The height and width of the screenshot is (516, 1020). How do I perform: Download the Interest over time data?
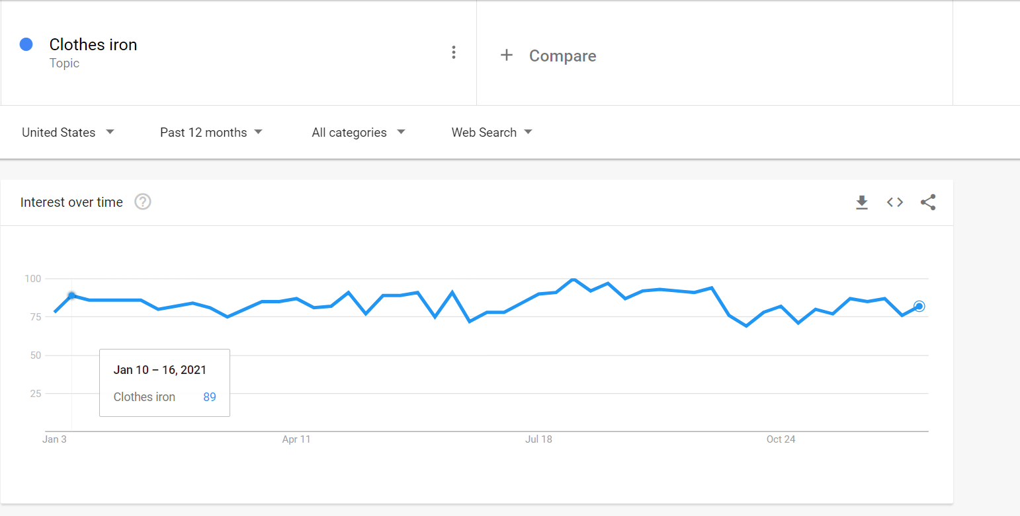point(861,202)
